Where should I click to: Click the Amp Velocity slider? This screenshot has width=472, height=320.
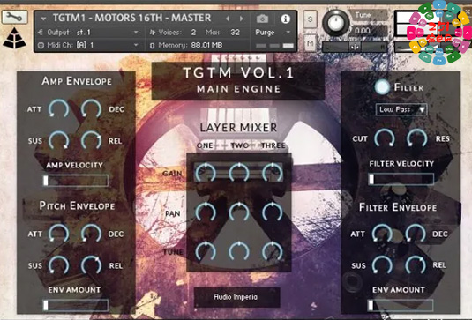76,181
